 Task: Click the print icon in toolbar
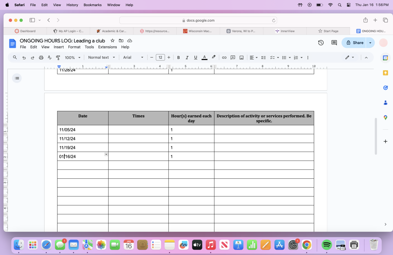pyautogui.click(x=41, y=58)
